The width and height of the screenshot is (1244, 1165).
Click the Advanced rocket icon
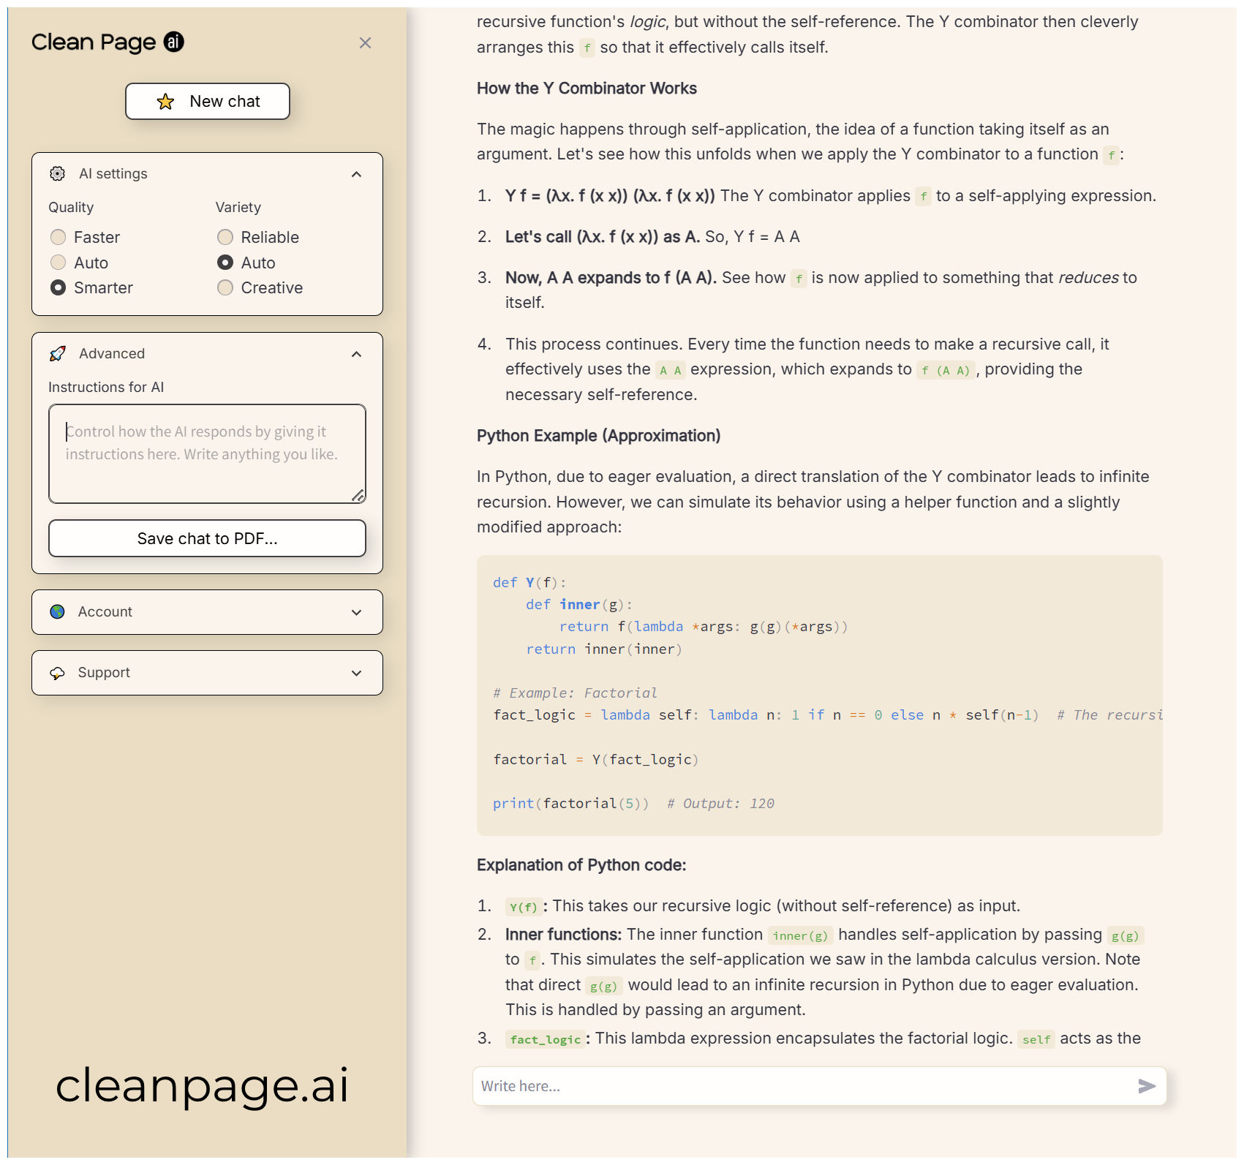point(57,354)
